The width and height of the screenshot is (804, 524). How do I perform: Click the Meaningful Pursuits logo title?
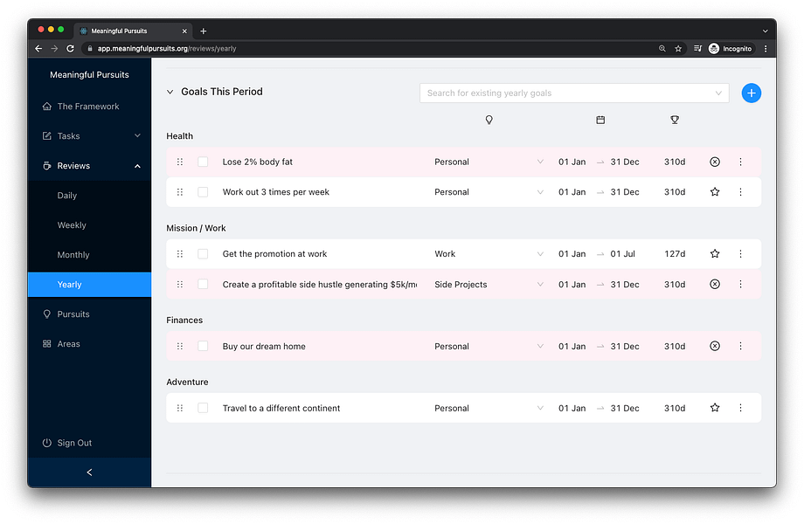89,75
